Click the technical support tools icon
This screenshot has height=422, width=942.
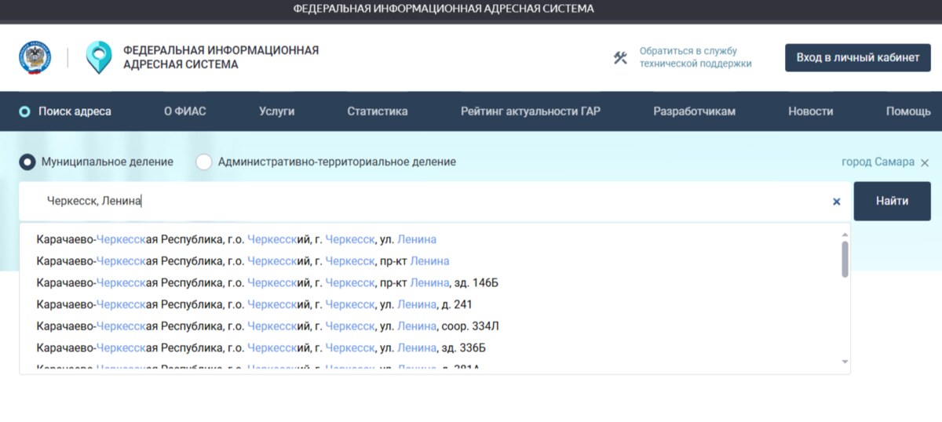621,57
